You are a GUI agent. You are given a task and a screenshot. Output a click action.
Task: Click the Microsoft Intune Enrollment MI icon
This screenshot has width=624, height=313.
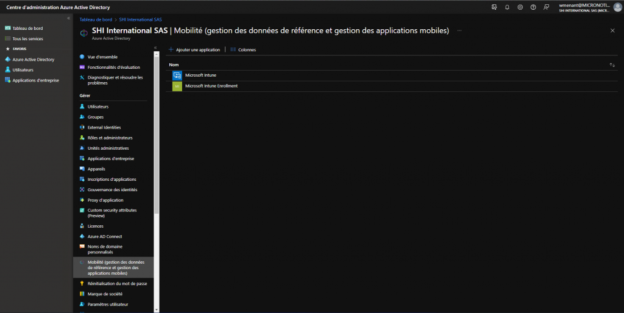point(177,86)
